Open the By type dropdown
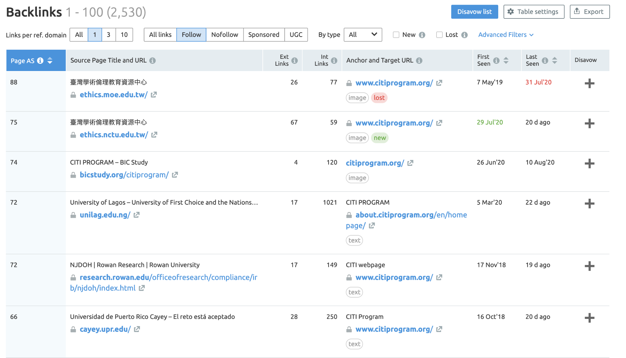 363,35
